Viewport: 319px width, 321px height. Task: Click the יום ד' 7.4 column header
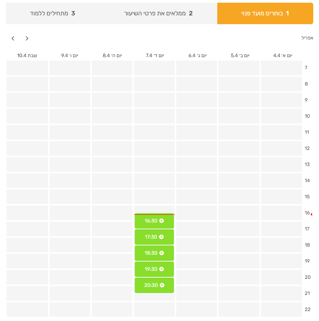155,56
